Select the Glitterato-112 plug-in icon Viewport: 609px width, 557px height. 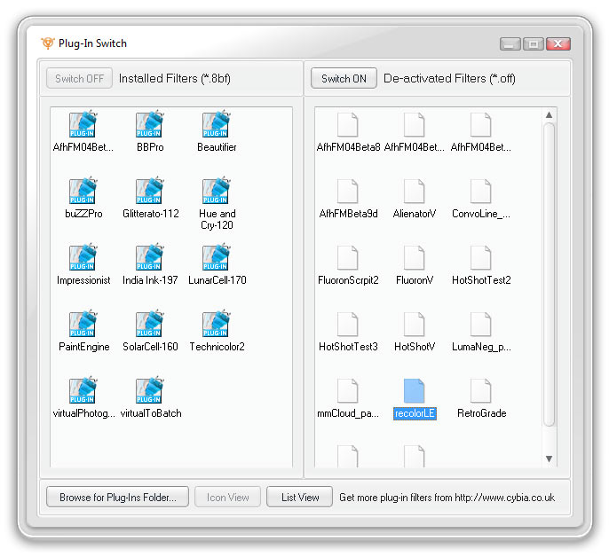coord(150,192)
